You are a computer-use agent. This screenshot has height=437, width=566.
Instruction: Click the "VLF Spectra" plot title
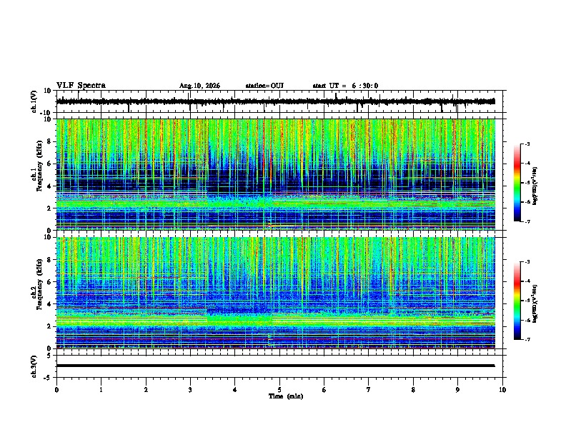click(81, 86)
